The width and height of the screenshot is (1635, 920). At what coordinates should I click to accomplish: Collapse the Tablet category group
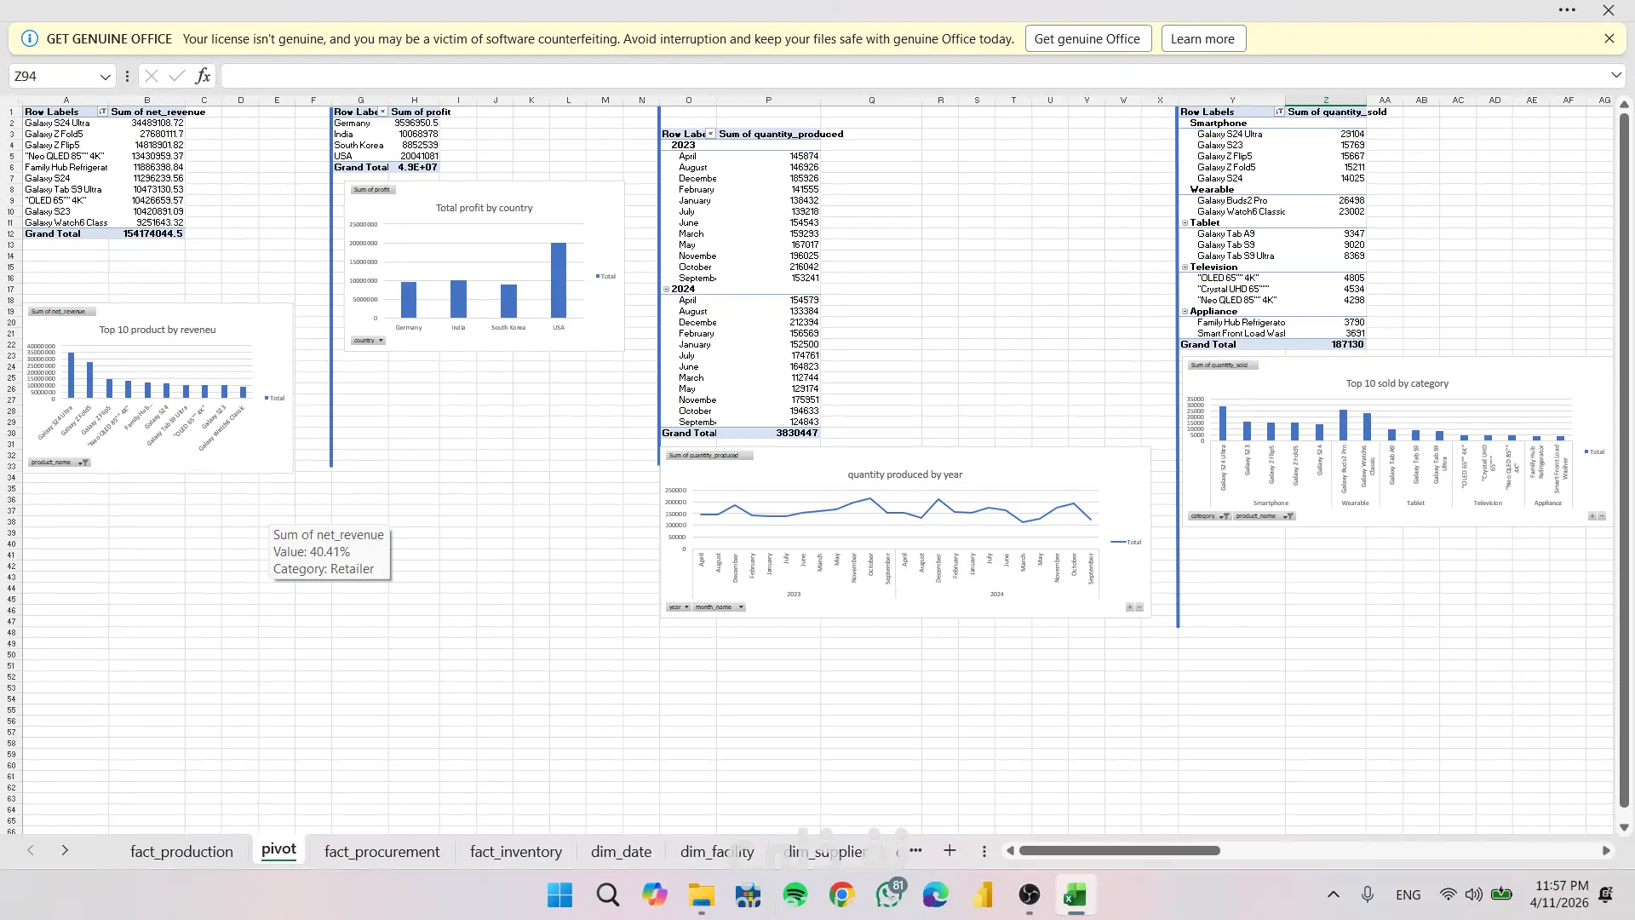(x=1185, y=223)
